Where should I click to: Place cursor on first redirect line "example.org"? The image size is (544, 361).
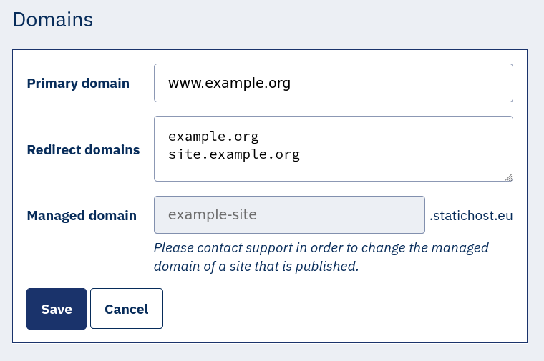point(213,136)
